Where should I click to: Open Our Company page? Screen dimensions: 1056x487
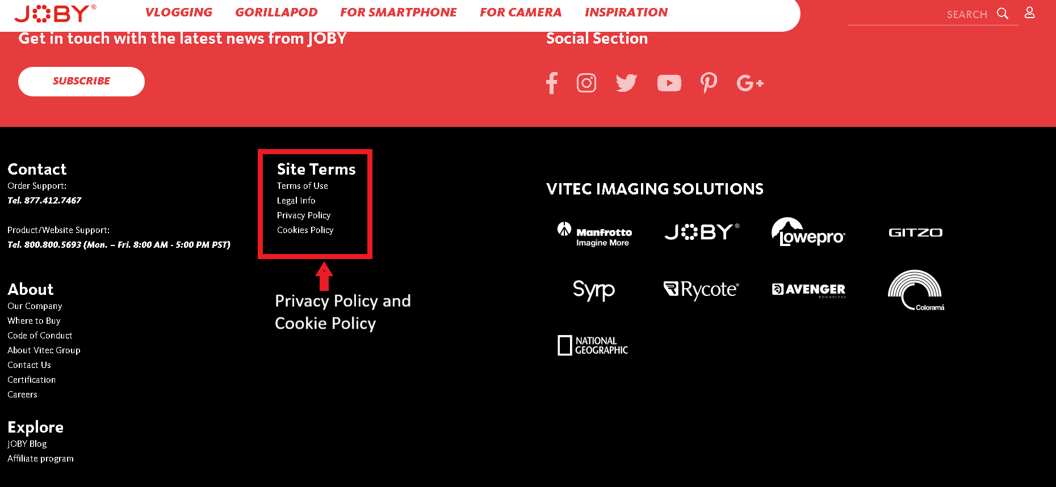(x=35, y=306)
